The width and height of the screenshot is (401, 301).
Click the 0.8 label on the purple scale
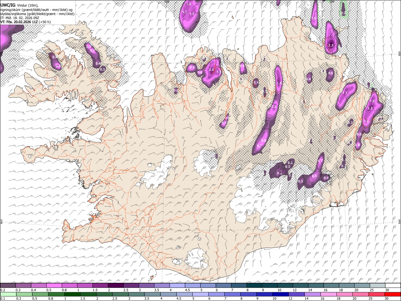[x=64, y=290]
